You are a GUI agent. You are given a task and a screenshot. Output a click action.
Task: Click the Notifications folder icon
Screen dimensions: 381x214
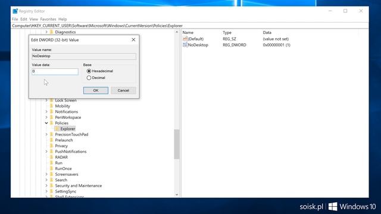click(x=52, y=112)
